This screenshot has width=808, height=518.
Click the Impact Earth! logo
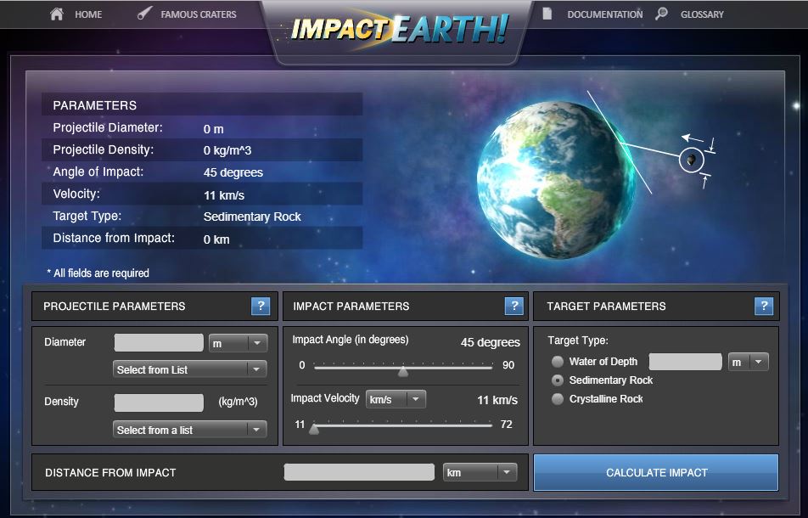399,29
